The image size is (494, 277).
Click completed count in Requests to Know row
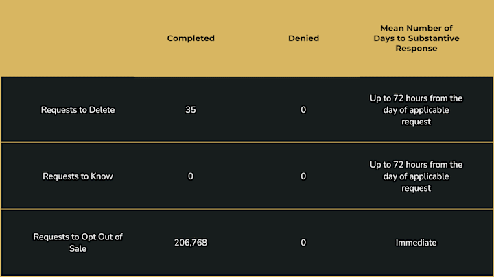click(191, 176)
